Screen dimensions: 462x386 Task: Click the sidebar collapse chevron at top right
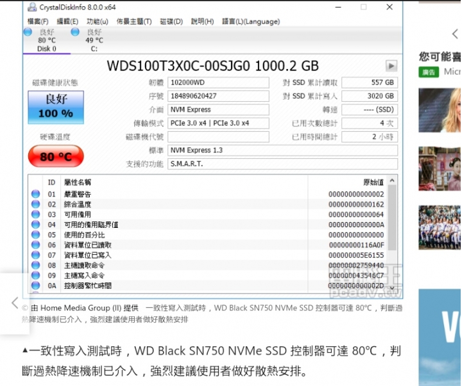click(x=455, y=34)
